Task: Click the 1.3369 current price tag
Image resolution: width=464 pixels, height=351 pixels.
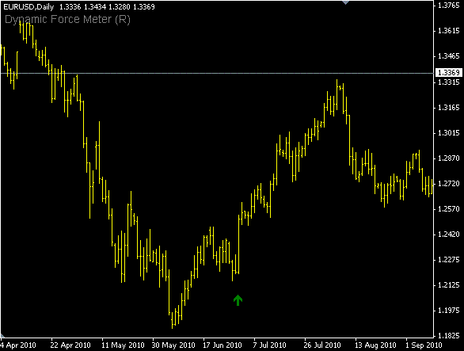Action: (449, 73)
